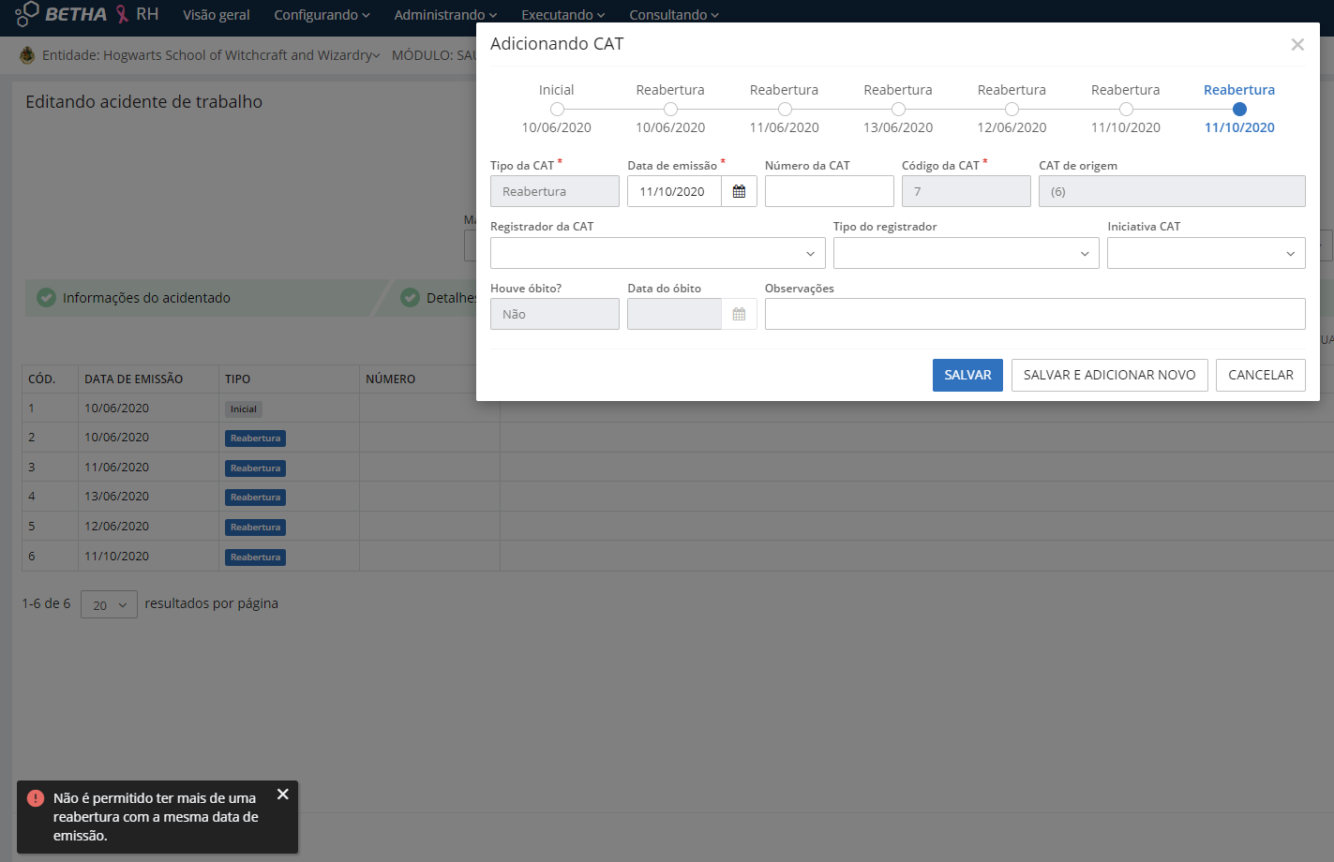Click Reabertura tag in row 5

click(x=255, y=528)
